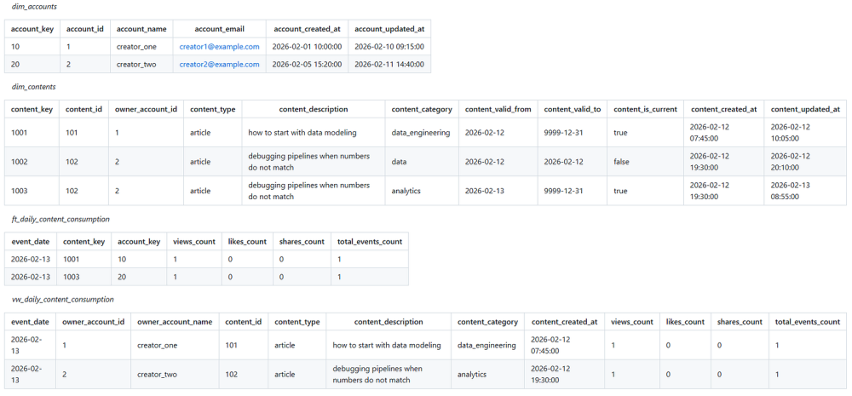Select the "ft_daily_content_consumption" table title

click(x=60, y=219)
